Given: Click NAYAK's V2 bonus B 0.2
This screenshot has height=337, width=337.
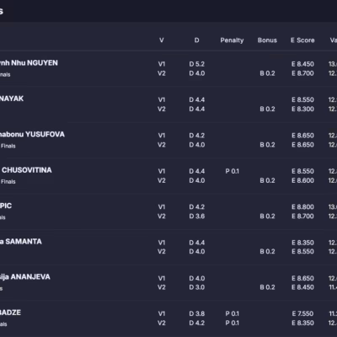Looking at the screenshot, I should pos(267,110).
